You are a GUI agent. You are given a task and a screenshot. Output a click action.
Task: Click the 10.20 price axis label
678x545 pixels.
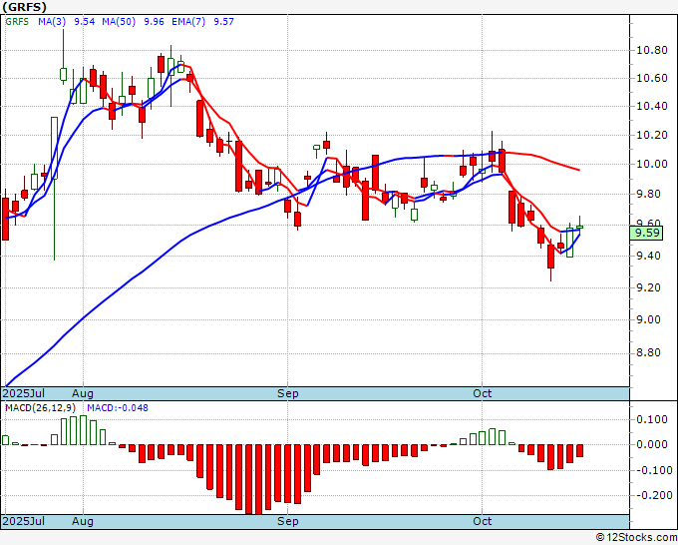tap(652, 135)
